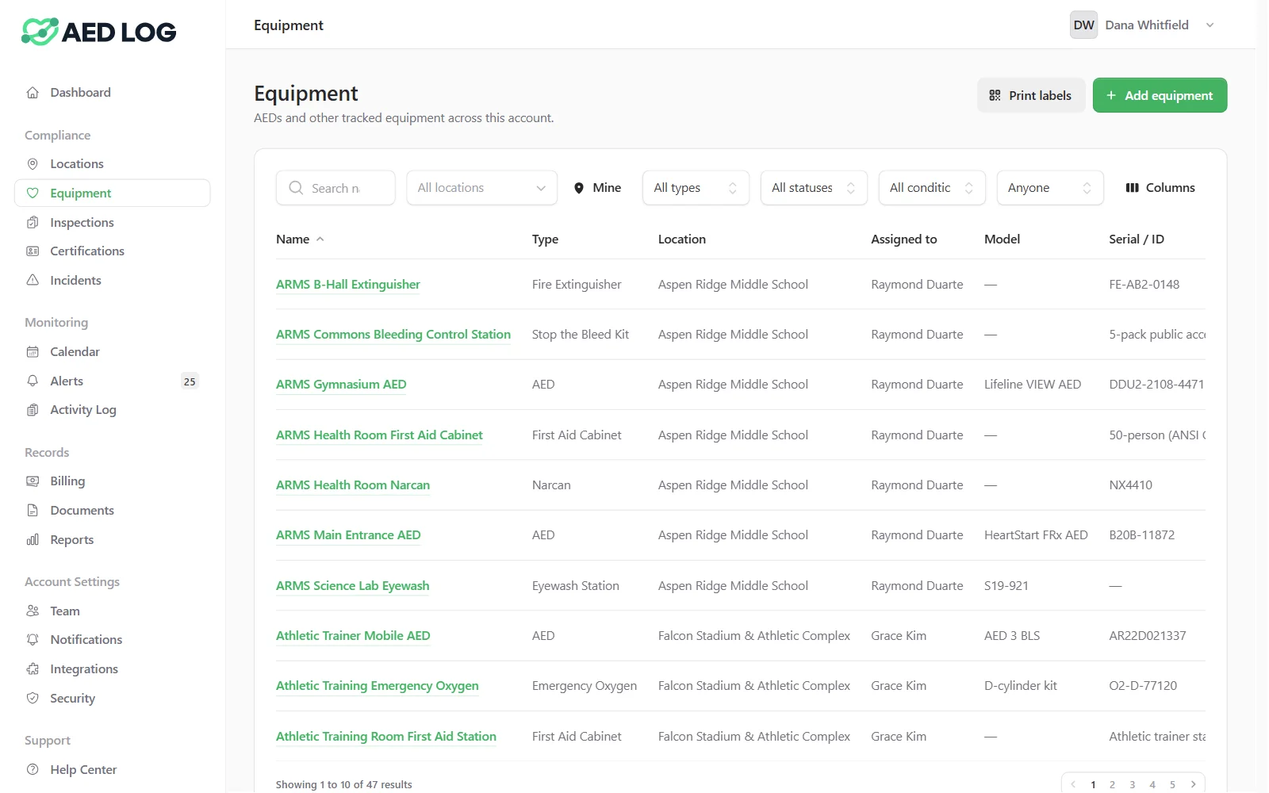This screenshot has width=1269, height=793.
Task: Click the 25 alerts count badge
Action: coord(190,381)
